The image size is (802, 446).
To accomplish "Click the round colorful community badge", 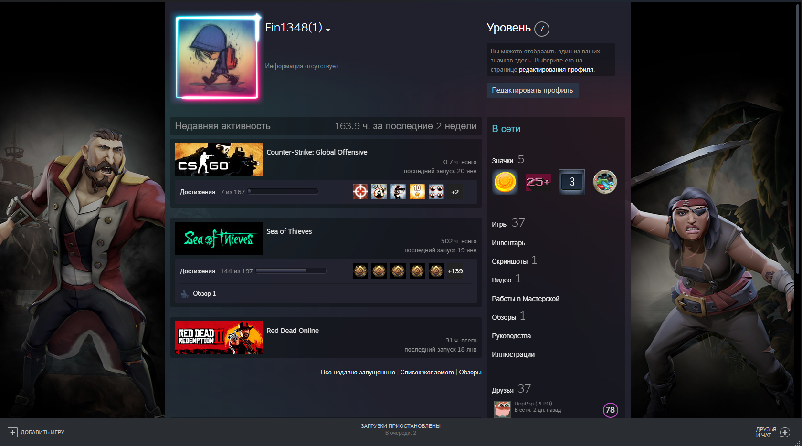I will click(605, 182).
